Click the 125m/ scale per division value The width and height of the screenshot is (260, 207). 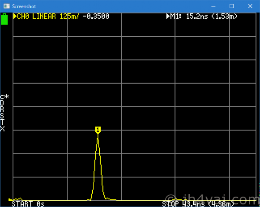click(68, 16)
